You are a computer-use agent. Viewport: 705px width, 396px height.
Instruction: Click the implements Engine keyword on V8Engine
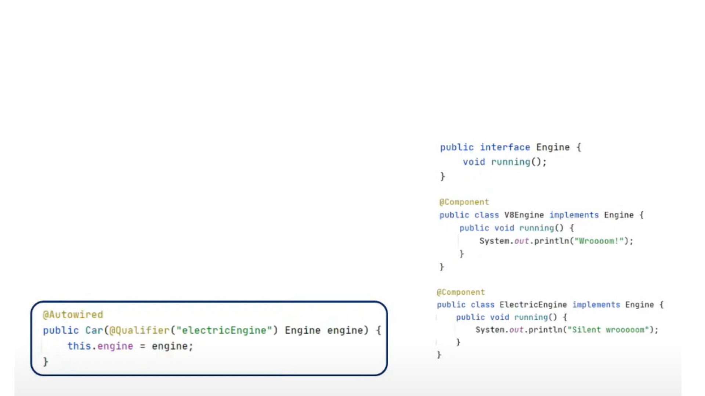pos(574,215)
